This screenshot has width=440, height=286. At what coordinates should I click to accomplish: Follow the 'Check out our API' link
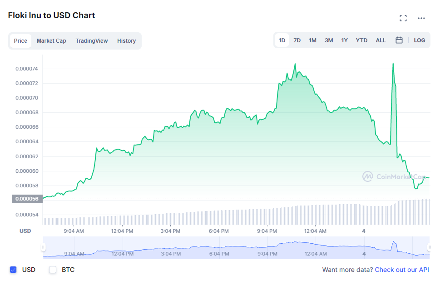pos(401,270)
